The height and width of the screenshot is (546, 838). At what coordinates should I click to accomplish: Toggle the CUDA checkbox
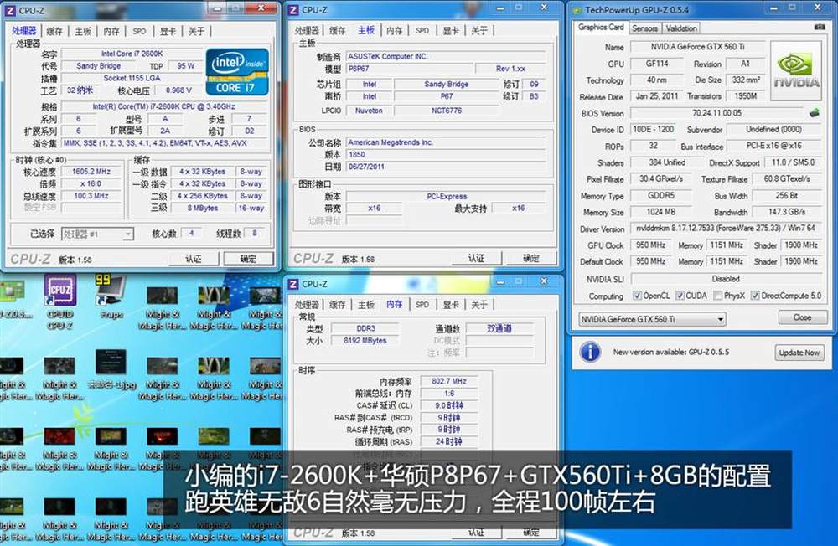(679, 296)
